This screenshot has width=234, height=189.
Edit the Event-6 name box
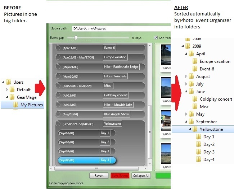click(109, 48)
